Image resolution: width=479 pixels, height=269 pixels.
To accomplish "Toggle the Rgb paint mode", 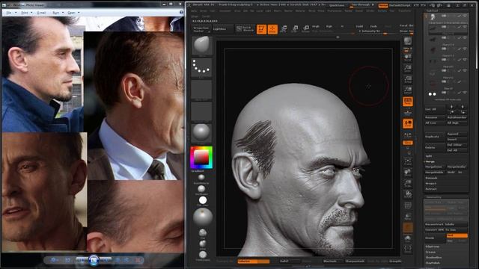I will pyautogui.click(x=329, y=27).
